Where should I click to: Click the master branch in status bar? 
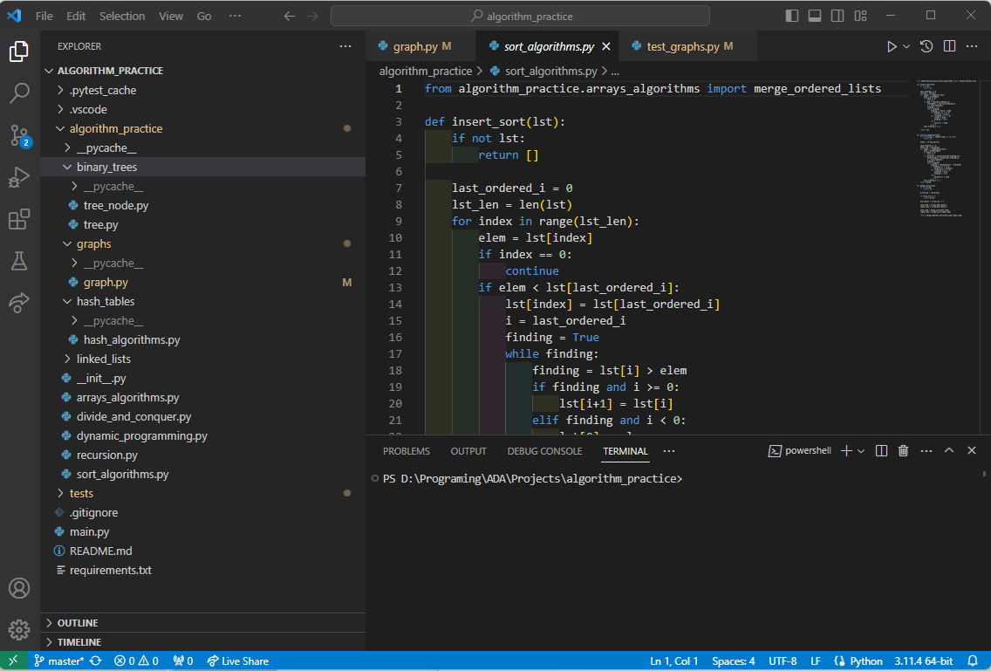pyautogui.click(x=60, y=661)
